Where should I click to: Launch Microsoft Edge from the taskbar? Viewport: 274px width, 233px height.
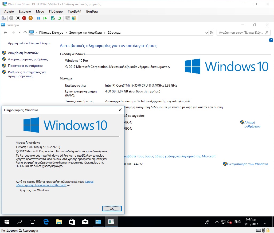pyautogui.click(x=46, y=222)
